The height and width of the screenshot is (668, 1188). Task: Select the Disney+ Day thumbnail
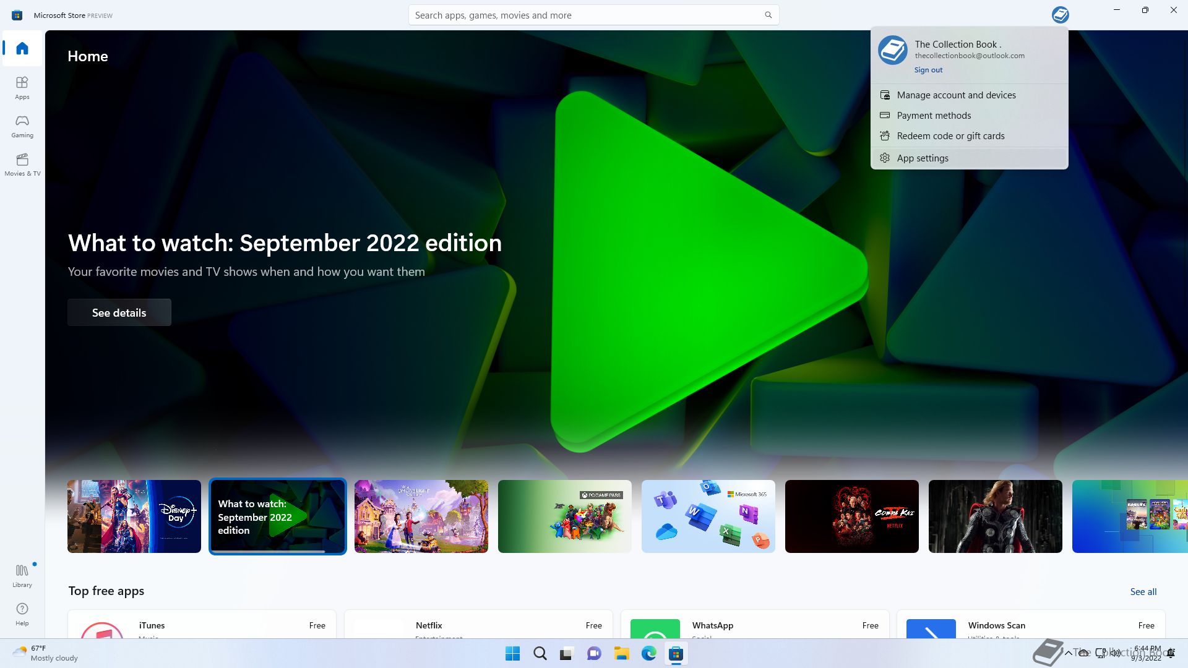[x=134, y=516]
